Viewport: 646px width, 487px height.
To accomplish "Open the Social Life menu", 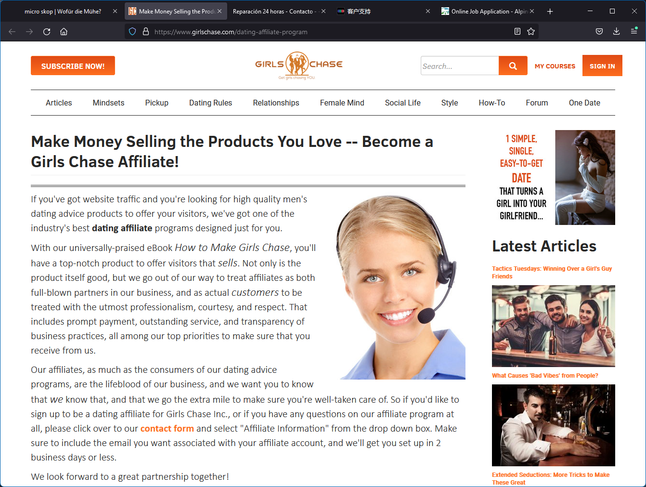I will [402, 103].
